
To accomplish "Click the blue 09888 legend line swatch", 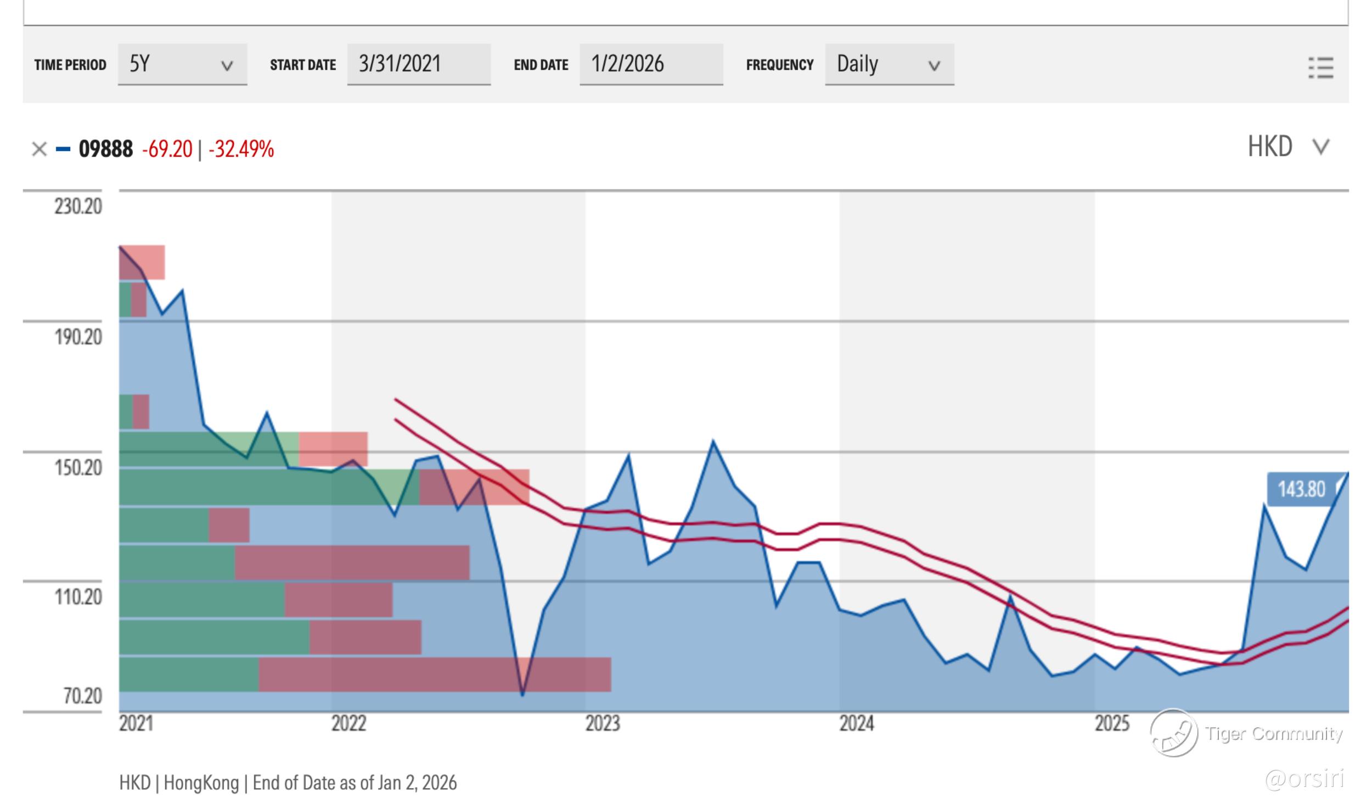I will (x=63, y=149).
